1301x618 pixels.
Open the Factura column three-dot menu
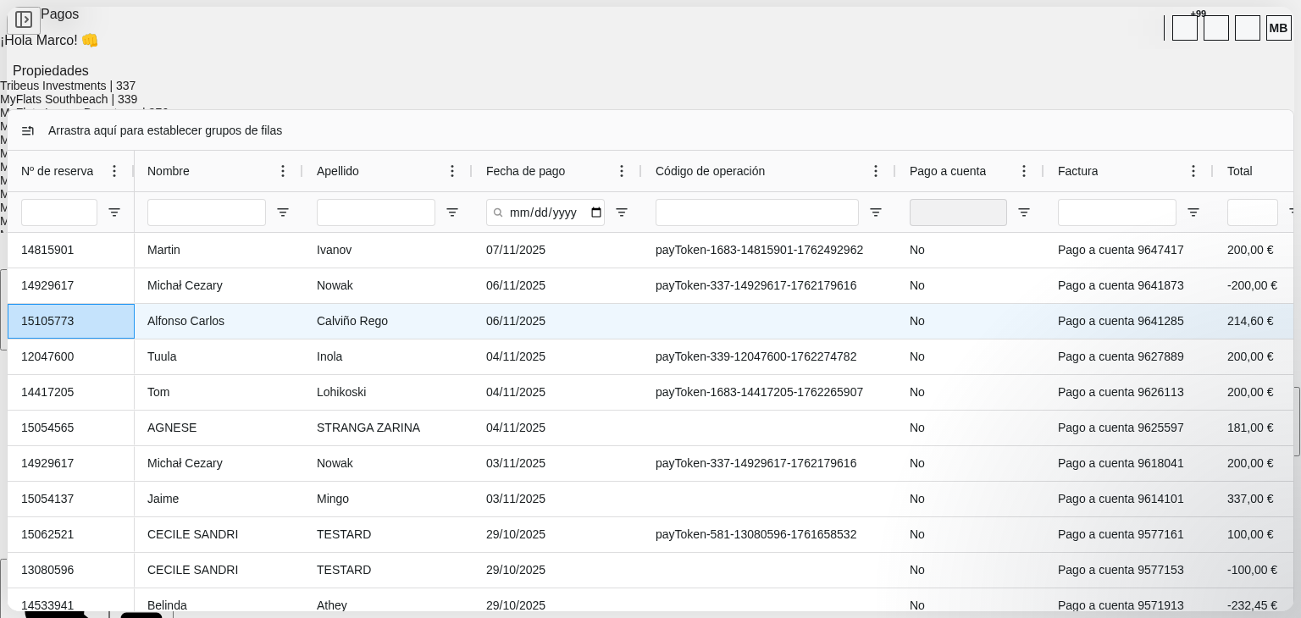click(1193, 171)
